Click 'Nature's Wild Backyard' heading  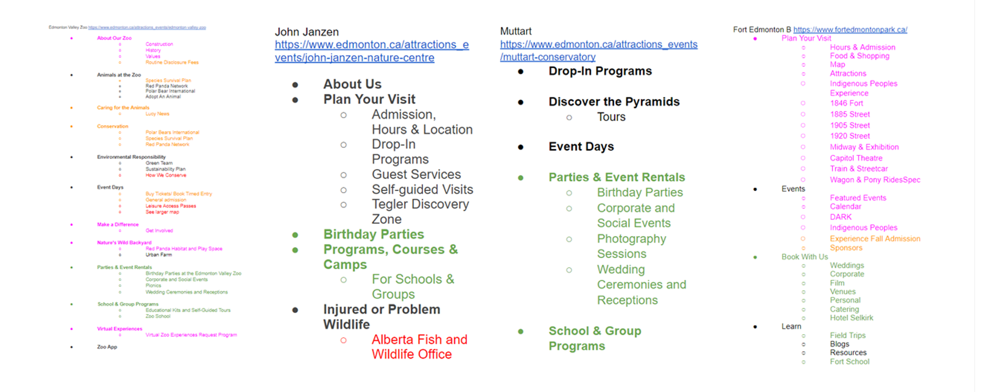click(124, 243)
